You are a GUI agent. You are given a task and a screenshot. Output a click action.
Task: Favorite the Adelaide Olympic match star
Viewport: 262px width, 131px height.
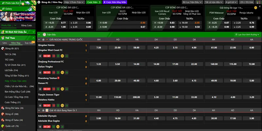tap(40, 127)
